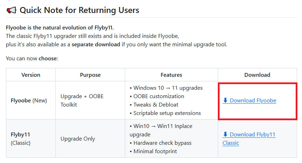Open the Download Flyoobe link
Viewport: 302px width, 163px height.
253,101
